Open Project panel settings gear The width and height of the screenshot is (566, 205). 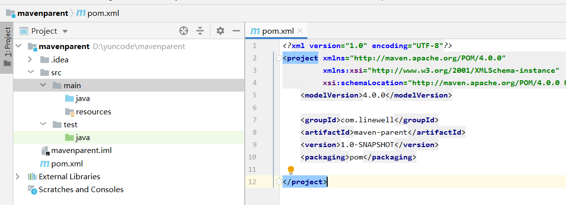[220, 31]
